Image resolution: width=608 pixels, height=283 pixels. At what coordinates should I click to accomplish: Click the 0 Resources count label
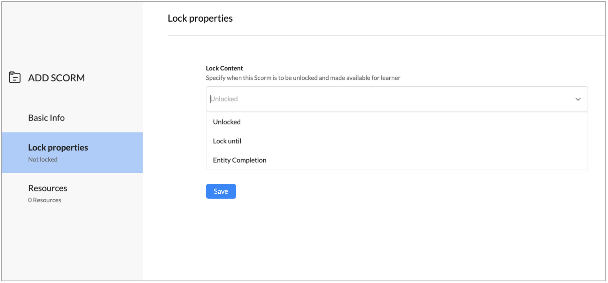click(45, 200)
